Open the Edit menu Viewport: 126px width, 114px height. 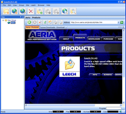(9, 5)
